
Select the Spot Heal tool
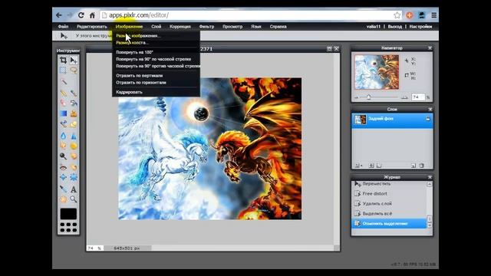pos(74,167)
